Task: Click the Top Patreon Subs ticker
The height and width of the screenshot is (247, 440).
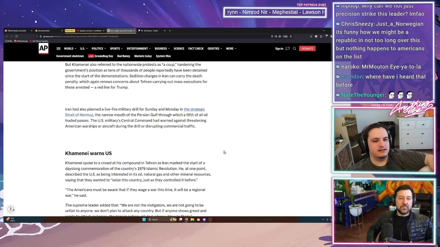Action: [275, 12]
